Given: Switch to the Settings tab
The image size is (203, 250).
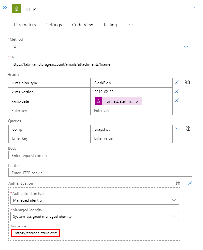Looking at the screenshot, I should click(54, 25).
